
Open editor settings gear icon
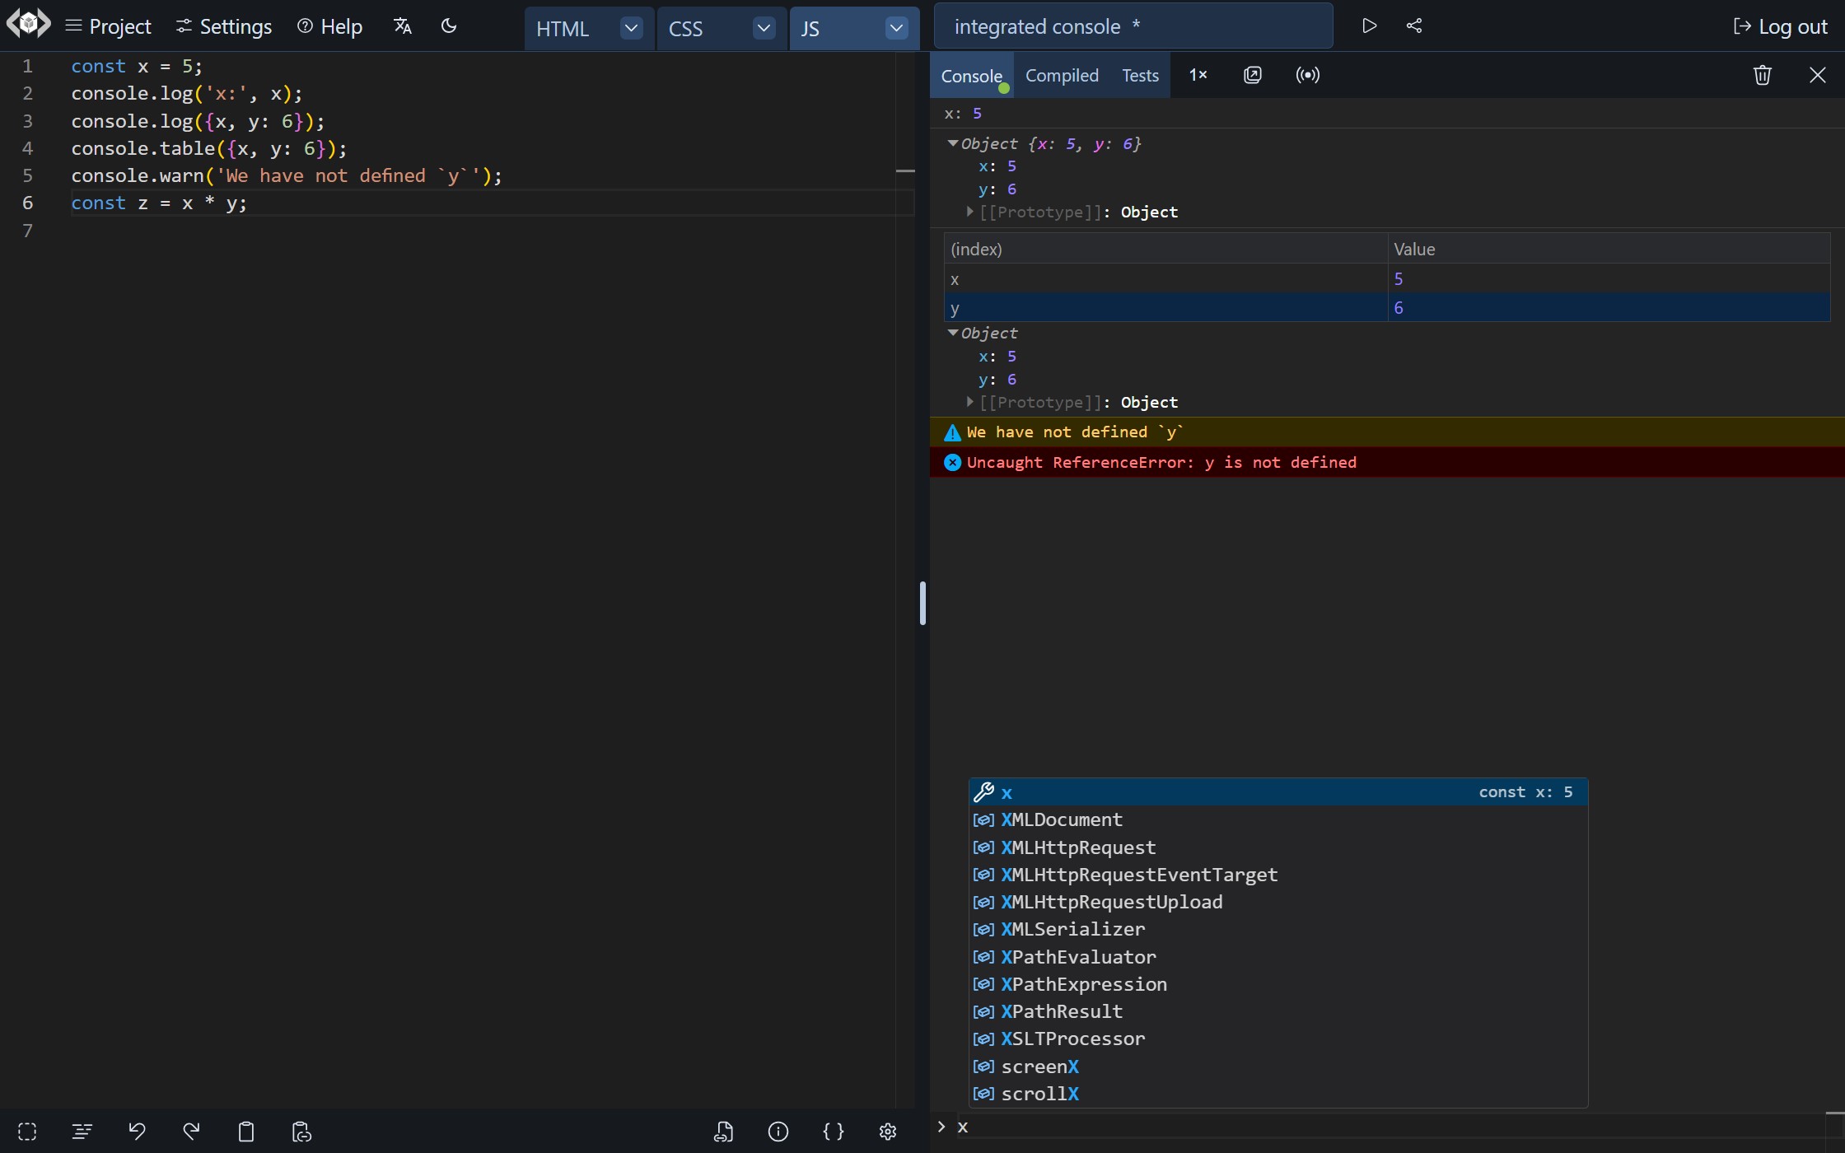pos(887,1132)
